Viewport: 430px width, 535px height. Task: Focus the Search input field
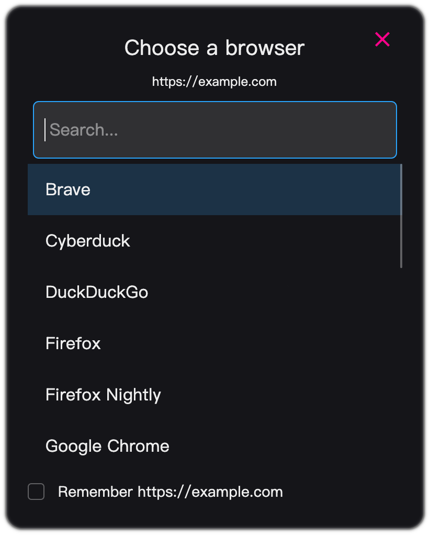tap(214, 130)
